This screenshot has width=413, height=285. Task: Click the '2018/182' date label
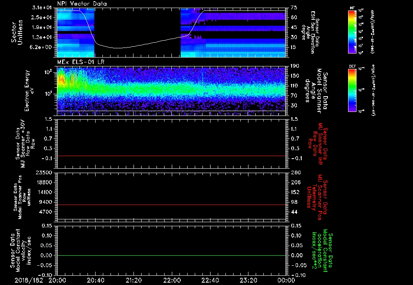(x=29, y=280)
